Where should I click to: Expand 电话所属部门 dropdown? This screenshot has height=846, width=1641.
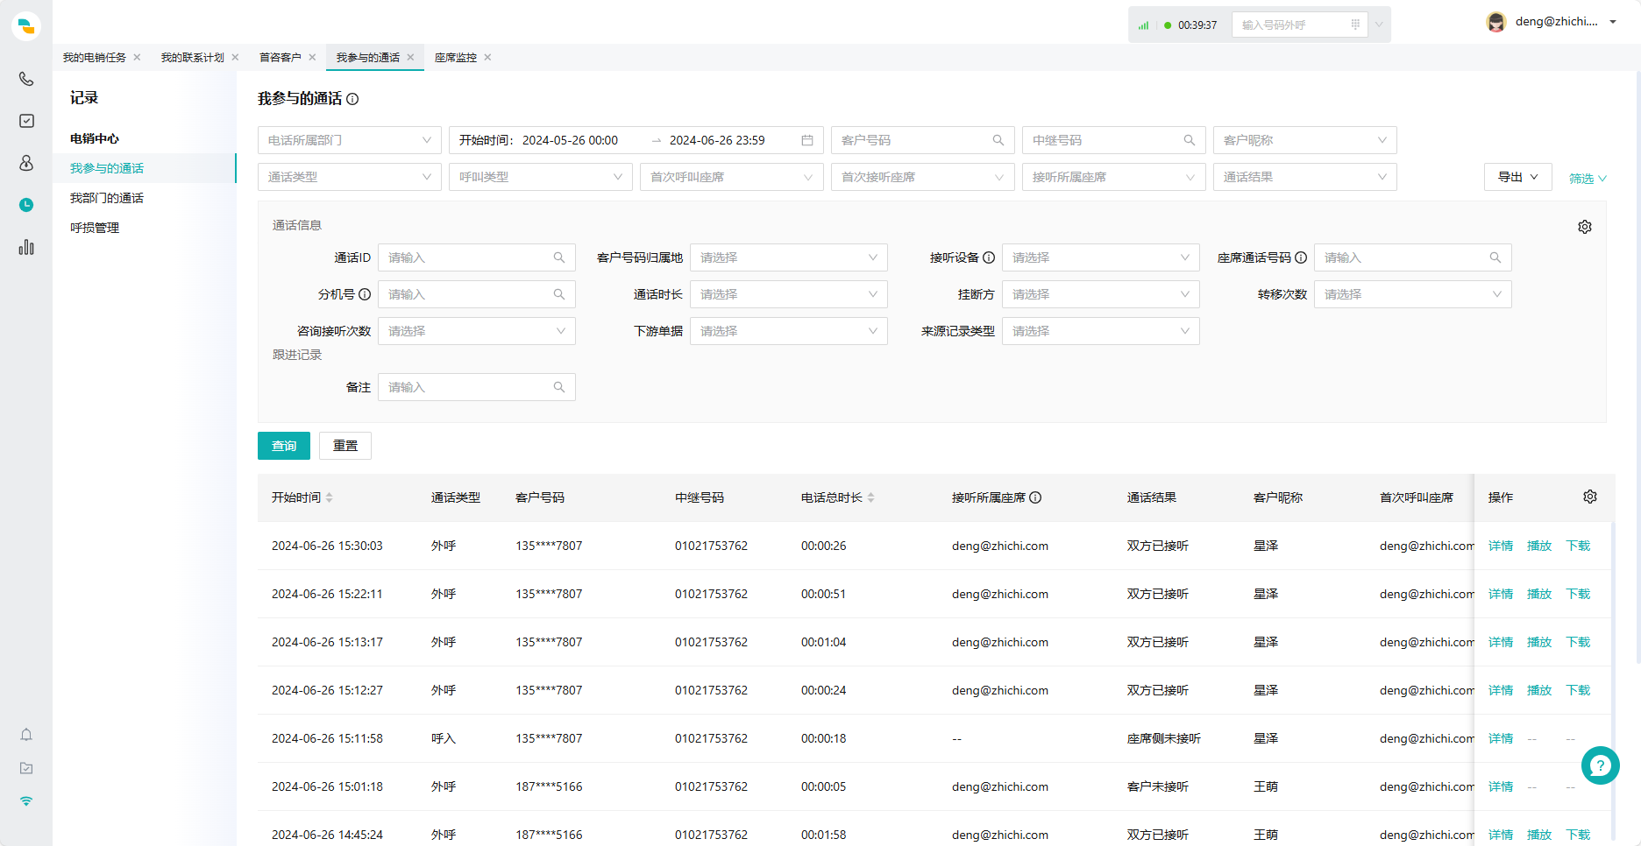click(x=350, y=140)
